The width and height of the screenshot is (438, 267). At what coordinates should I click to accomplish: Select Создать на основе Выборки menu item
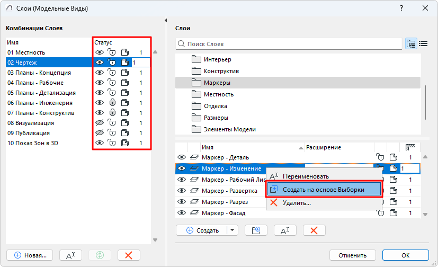[x=323, y=190]
